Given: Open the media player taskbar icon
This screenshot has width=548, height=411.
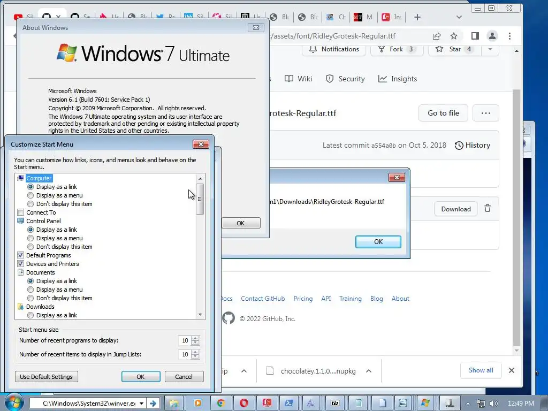Looking at the screenshot, I should pyautogui.click(x=197, y=403).
